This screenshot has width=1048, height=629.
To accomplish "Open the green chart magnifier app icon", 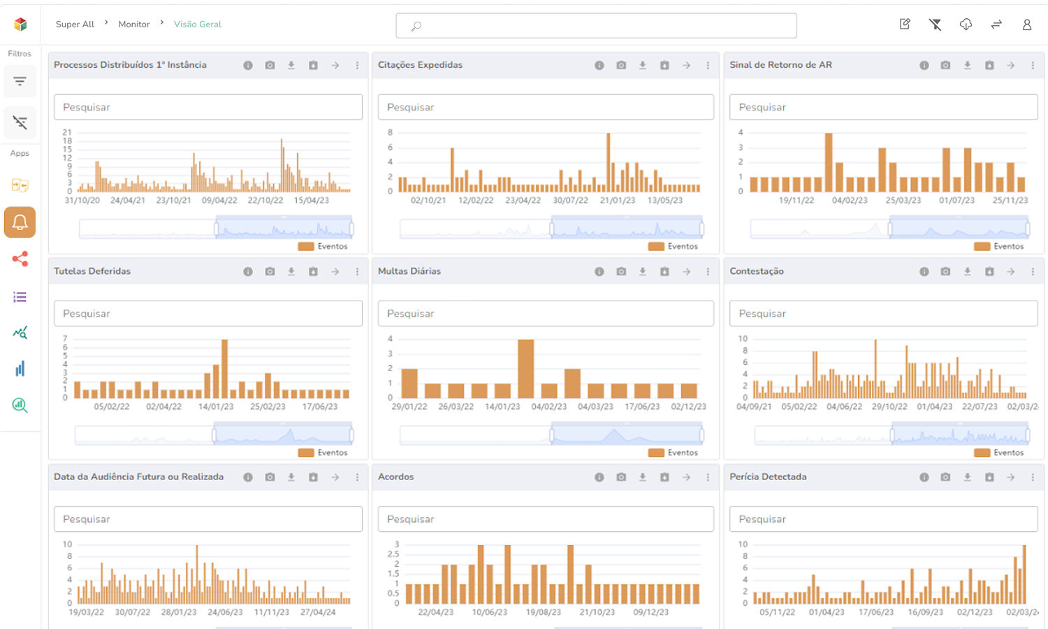I will [20, 405].
